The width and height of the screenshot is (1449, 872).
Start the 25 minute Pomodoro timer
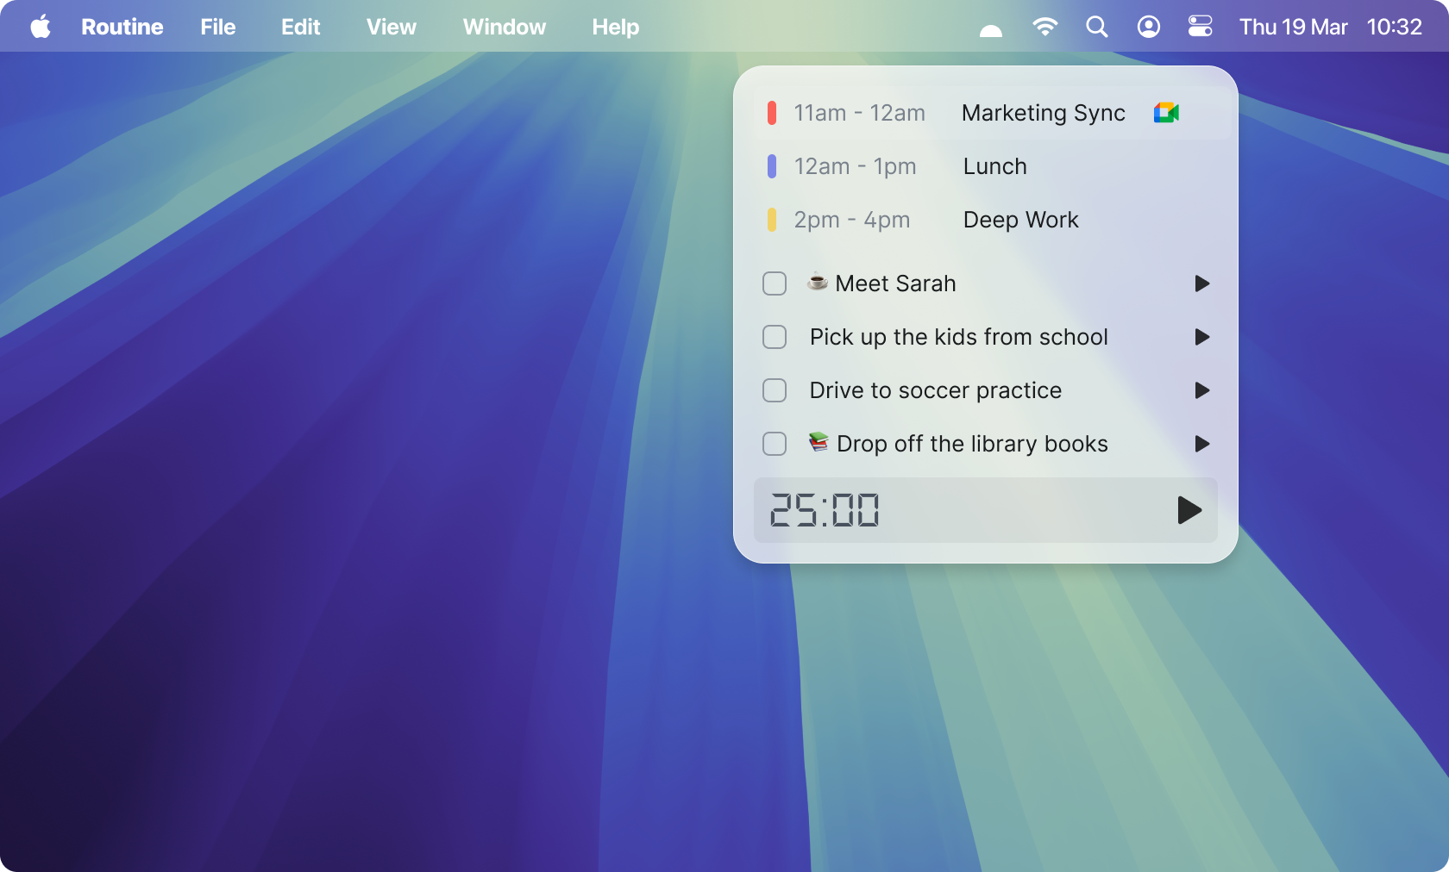coord(1190,510)
